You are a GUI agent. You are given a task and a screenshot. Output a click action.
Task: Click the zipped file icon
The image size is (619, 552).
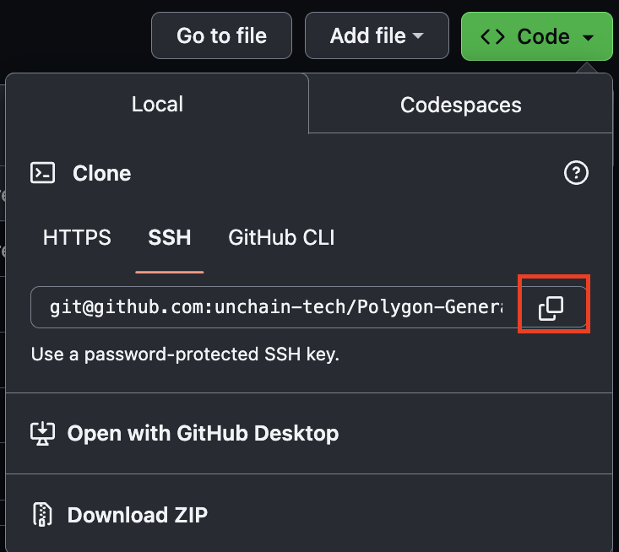click(42, 515)
